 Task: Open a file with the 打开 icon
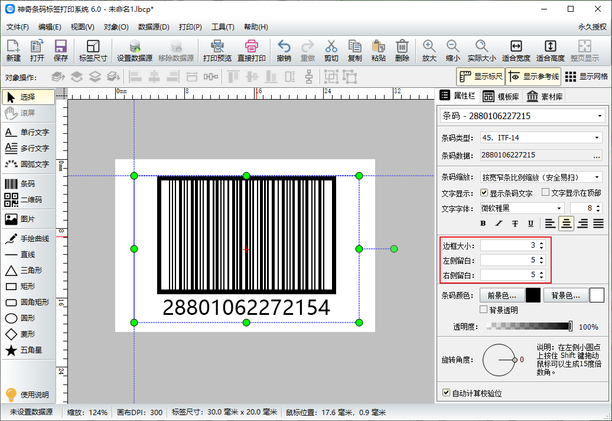click(x=37, y=51)
